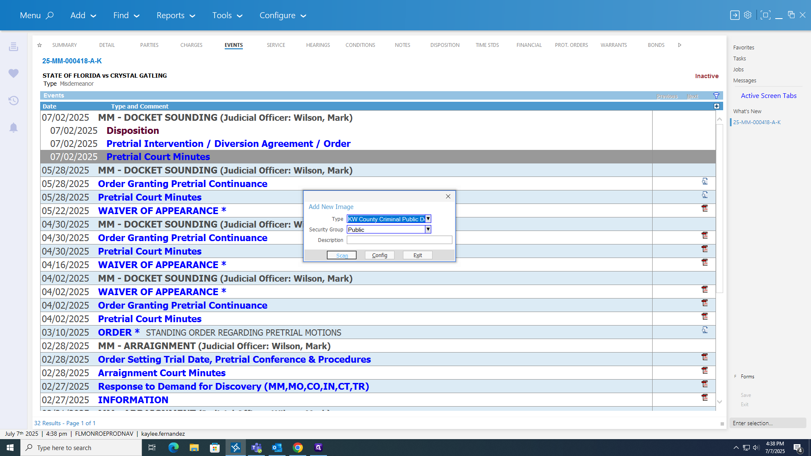Click the Description field in Add New Image

[x=400, y=240]
